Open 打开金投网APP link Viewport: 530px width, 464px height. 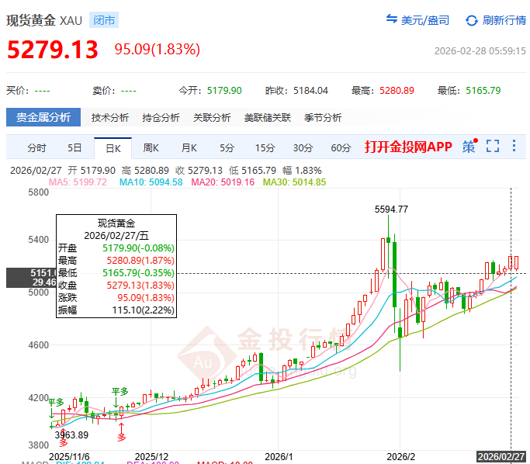(408, 147)
